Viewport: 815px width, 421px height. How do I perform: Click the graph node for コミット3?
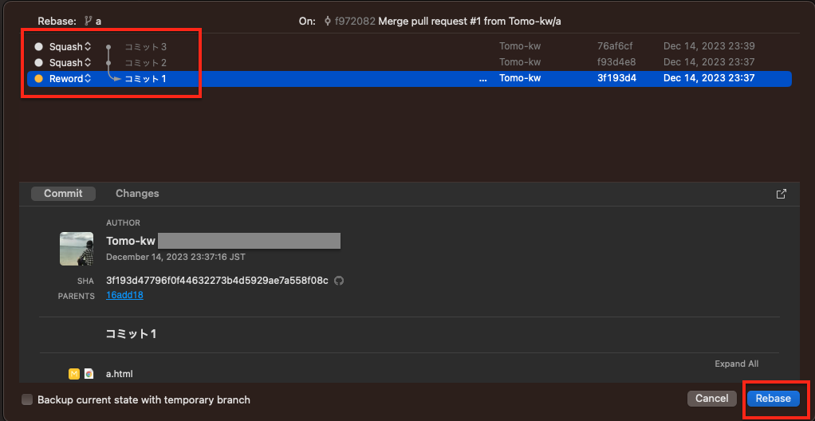point(108,47)
